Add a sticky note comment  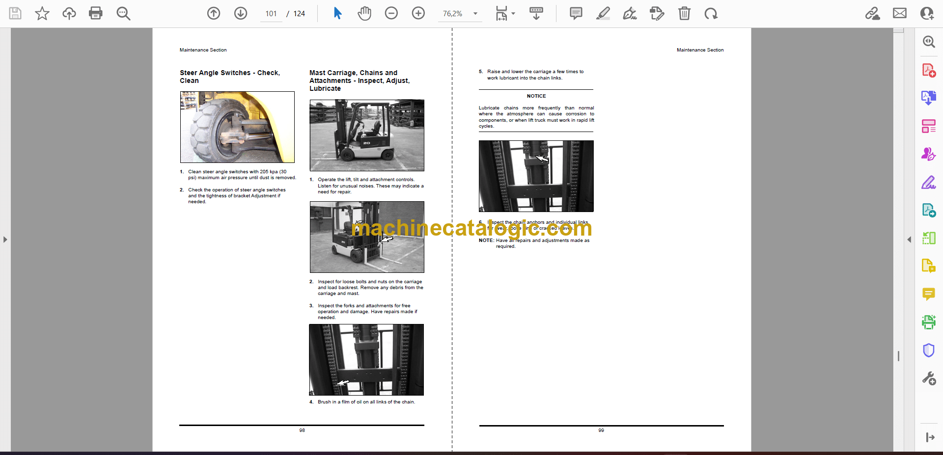(576, 13)
